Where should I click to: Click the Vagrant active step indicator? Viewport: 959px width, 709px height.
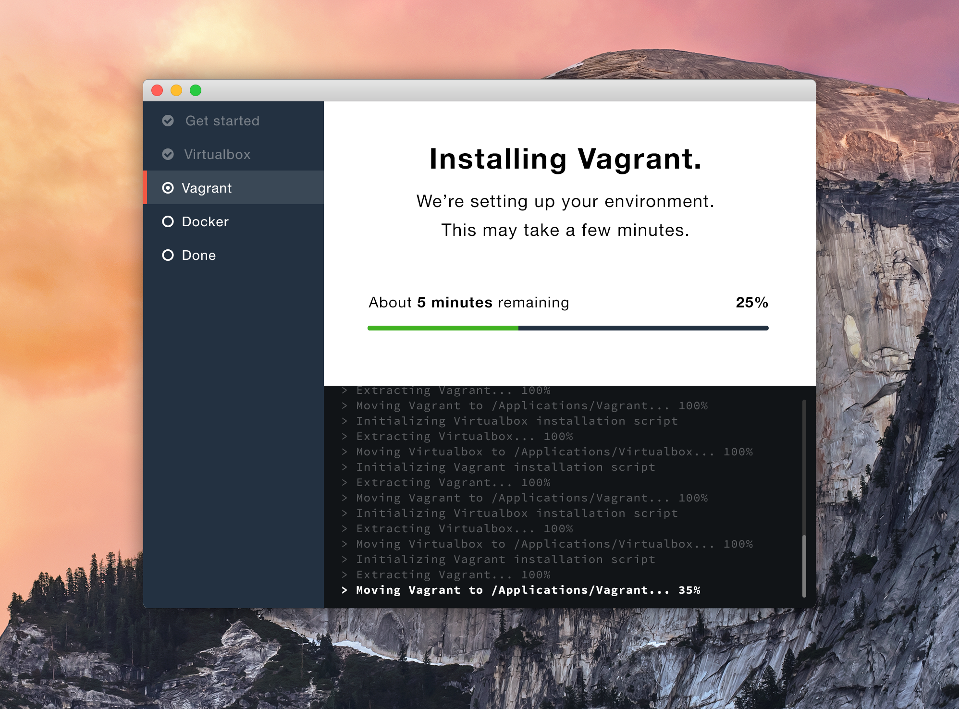(168, 188)
